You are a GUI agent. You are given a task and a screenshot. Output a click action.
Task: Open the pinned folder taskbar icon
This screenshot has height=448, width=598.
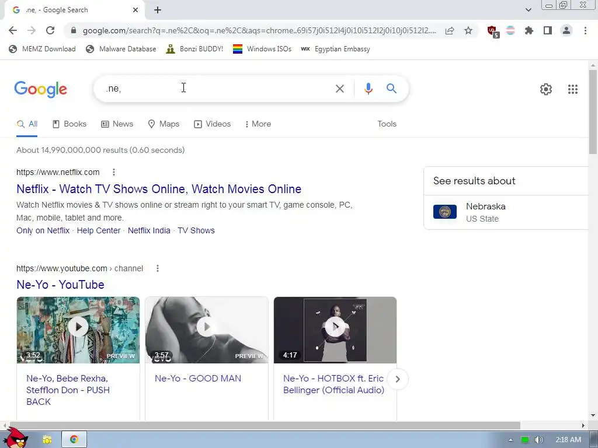47,440
